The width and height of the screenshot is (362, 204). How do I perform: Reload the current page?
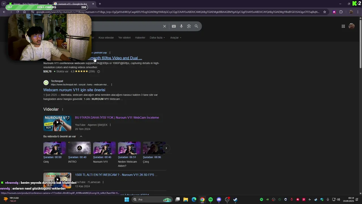[18, 12]
